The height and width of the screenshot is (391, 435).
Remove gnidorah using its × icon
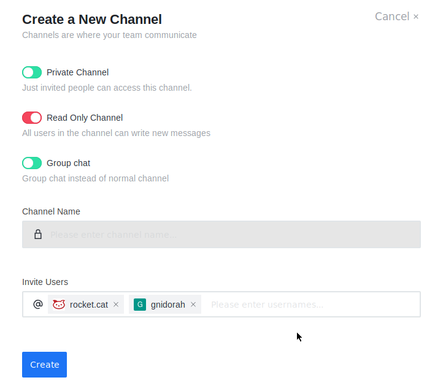tap(193, 305)
